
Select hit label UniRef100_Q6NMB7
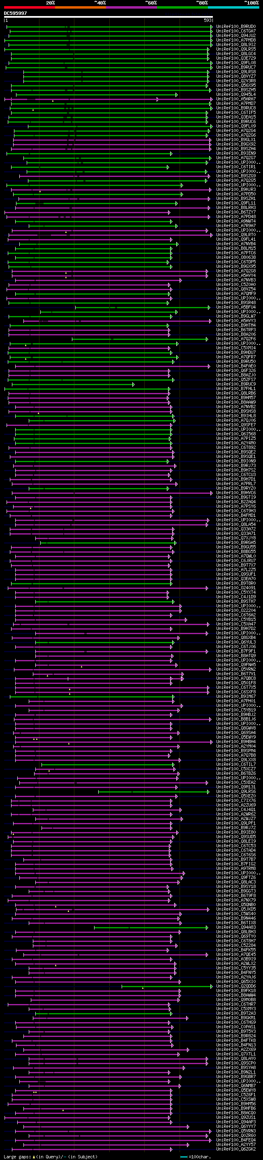236,1086
